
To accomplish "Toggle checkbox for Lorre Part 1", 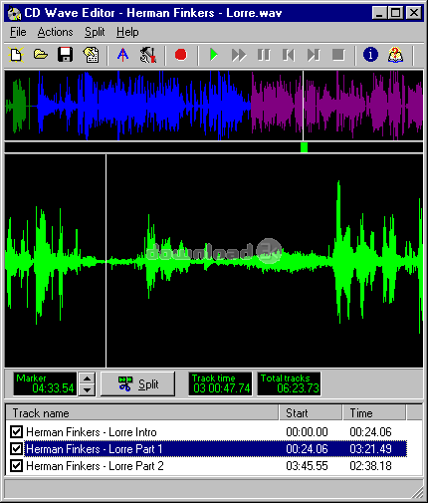I will coord(16,449).
